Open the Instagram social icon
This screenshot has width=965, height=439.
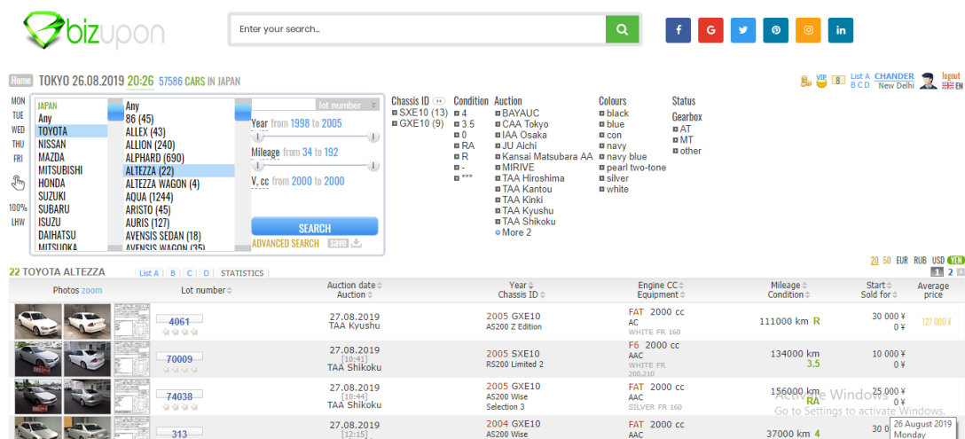point(808,30)
